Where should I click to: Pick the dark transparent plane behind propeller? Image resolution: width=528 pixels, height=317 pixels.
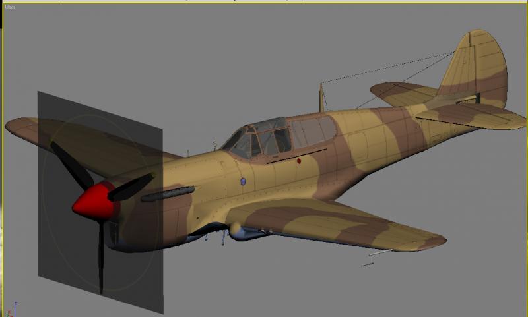tap(100, 202)
